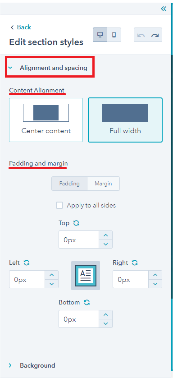Reset the Bottom padding value icon
Screen dimensions: 173x378
[x=87, y=302]
